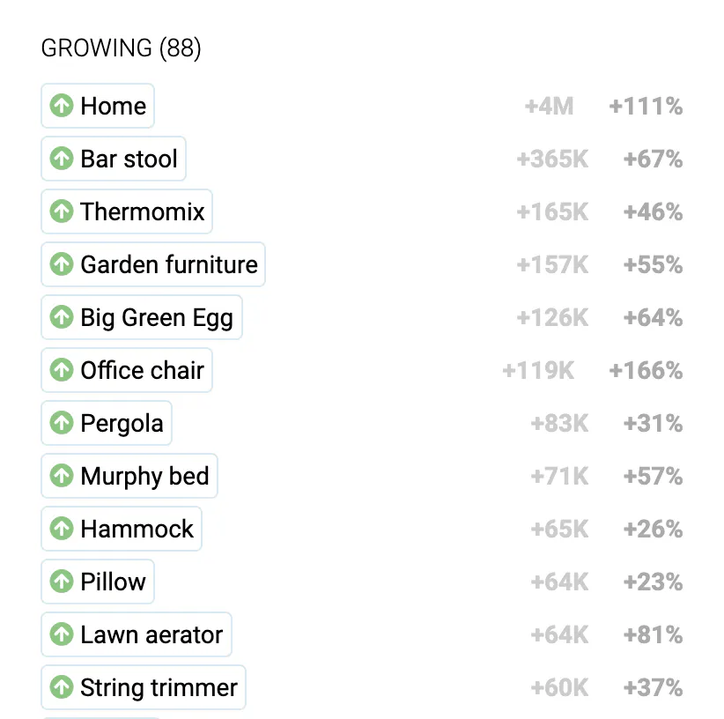Image resolution: width=724 pixels, height=719 pixels.
Task: Select the +166% figure for Office chair
Action: pyautogui.click(x=646, y=370)
